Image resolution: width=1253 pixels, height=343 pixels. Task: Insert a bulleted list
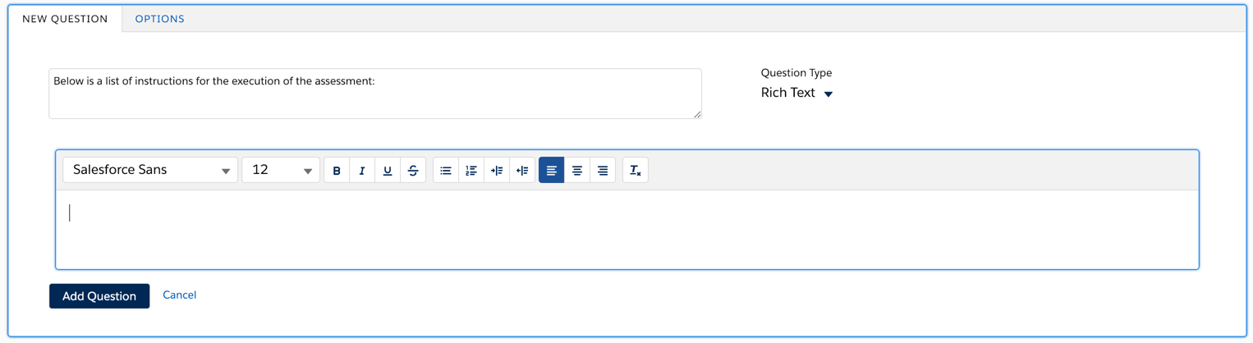[x=446, y=171]
